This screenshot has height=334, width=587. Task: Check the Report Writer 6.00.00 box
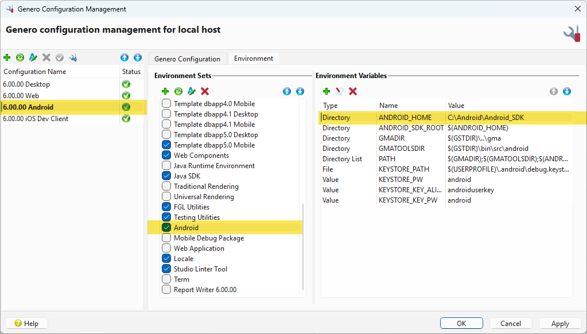[x=166, y=290]
